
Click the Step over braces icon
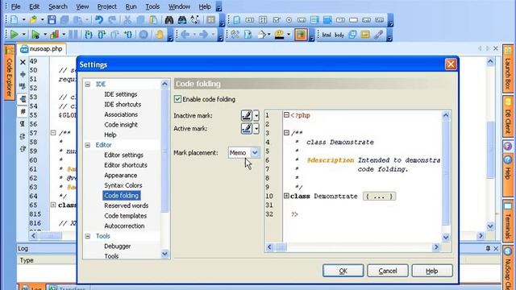pyautogui.click(x=102, y=34)
